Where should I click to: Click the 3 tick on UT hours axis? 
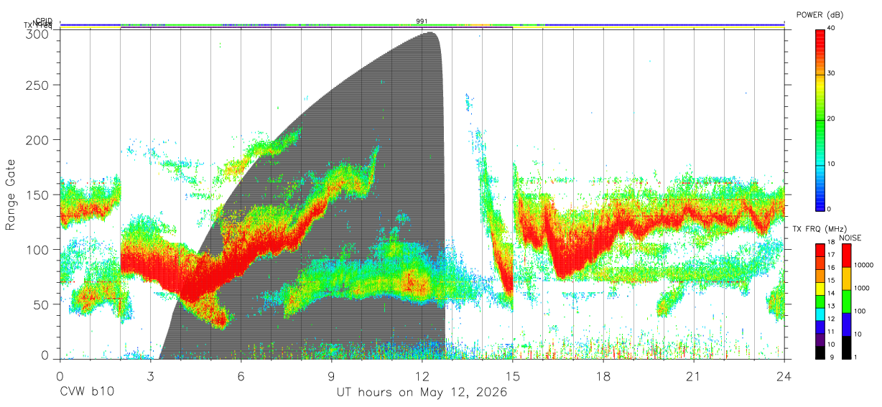pos(150,376)
